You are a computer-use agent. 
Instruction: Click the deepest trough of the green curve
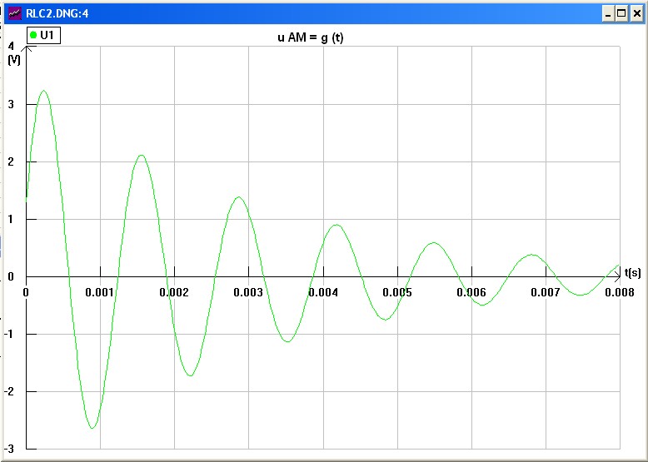[x=92, y=428]
